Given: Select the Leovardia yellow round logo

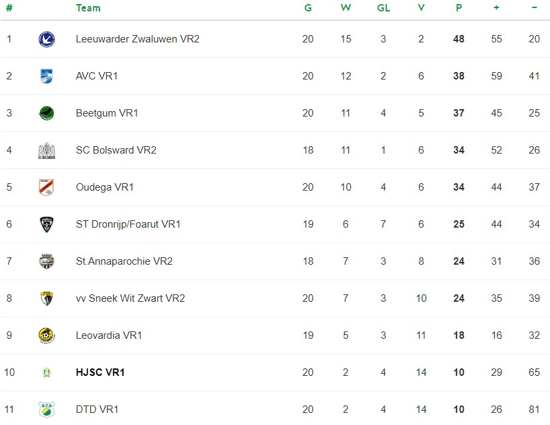Looking at the screenshot, I should tap(46, 335).
